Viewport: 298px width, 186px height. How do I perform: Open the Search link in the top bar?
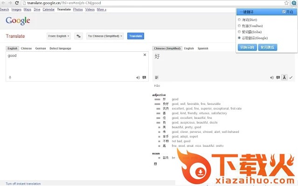(x=4, y=9)
